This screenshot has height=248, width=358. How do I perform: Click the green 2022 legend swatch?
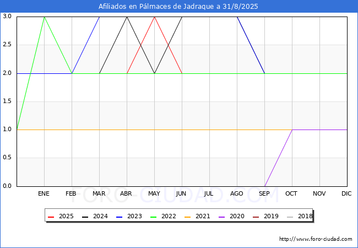pos(154,217)
